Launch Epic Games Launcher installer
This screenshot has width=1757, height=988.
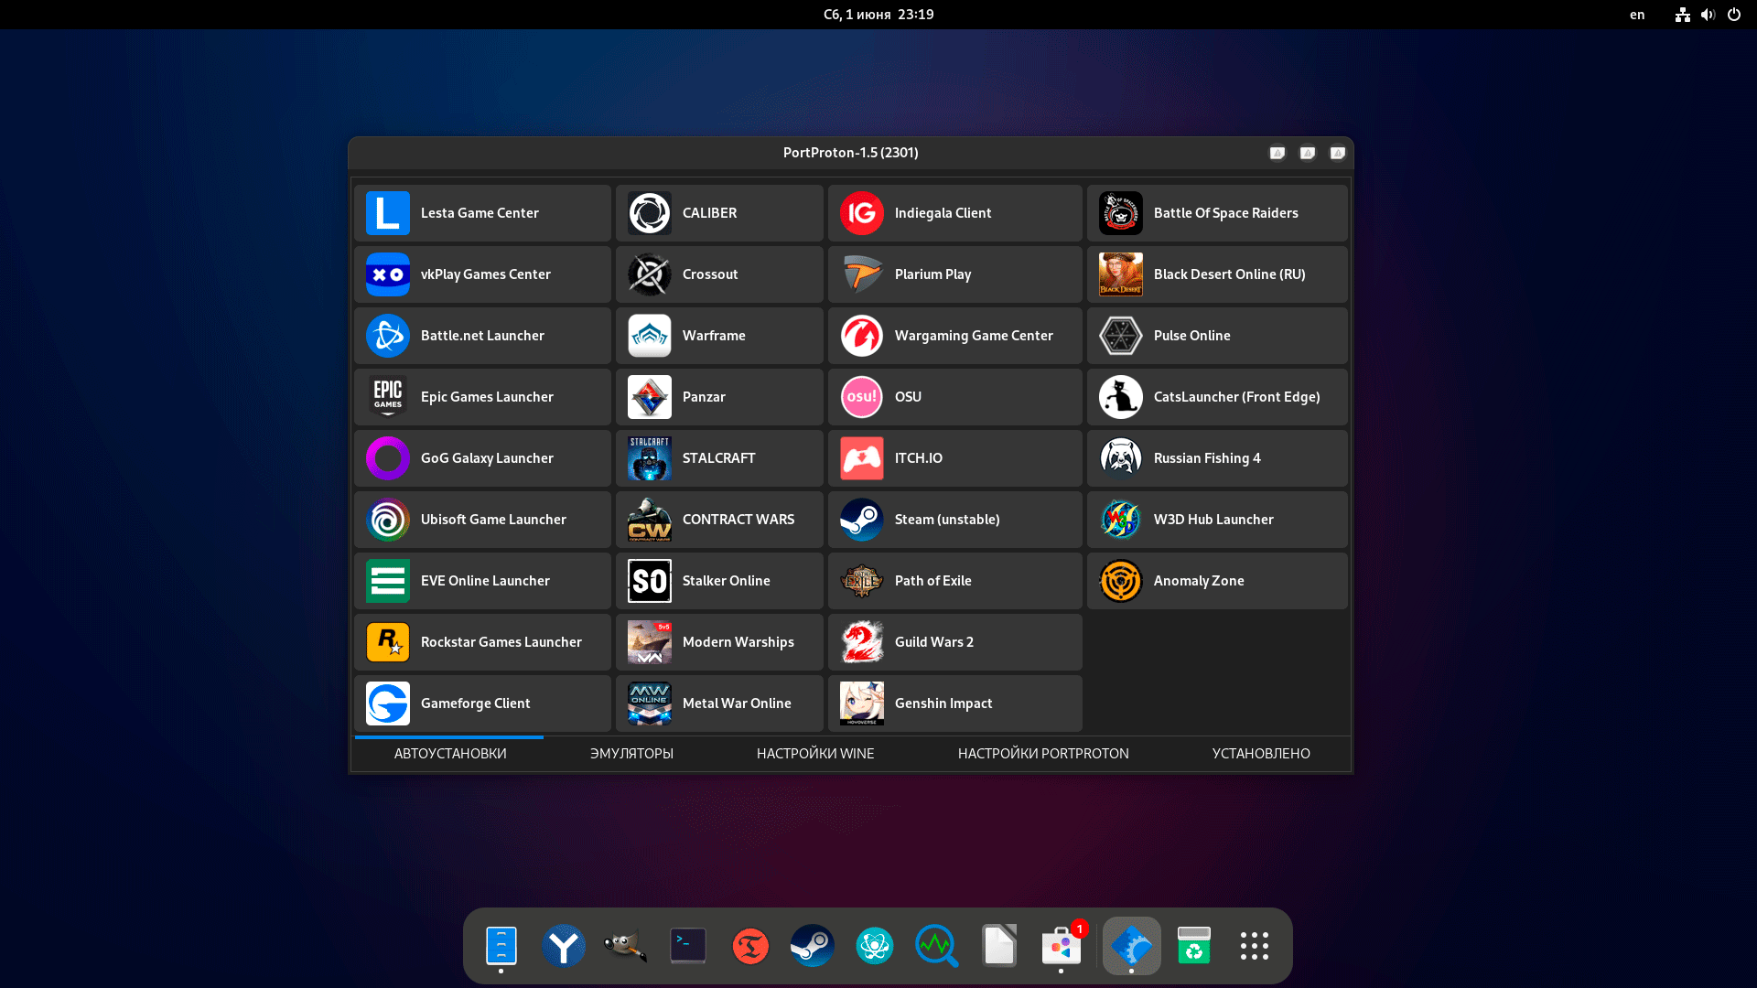481,396
